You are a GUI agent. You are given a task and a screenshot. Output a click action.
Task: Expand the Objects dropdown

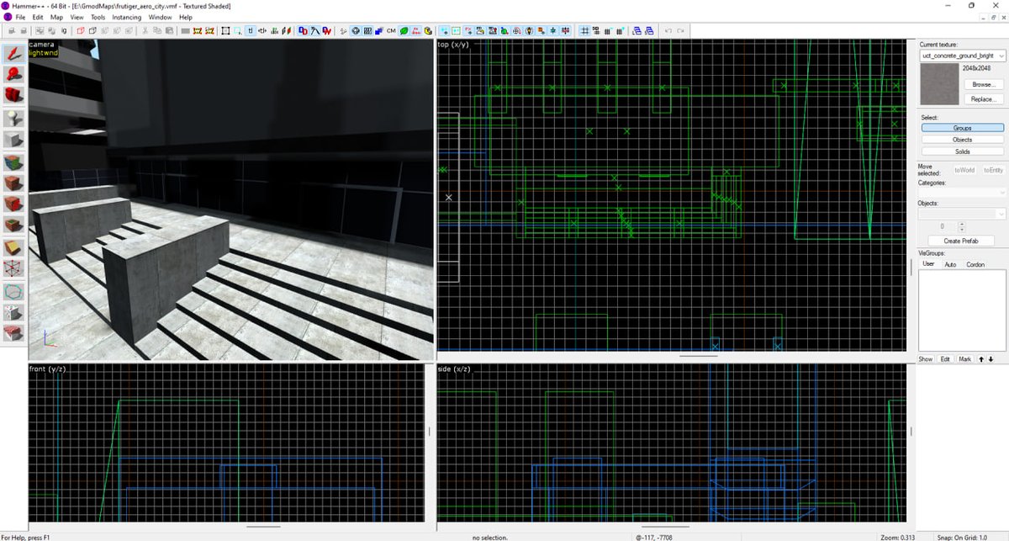[x=962, y=214]
